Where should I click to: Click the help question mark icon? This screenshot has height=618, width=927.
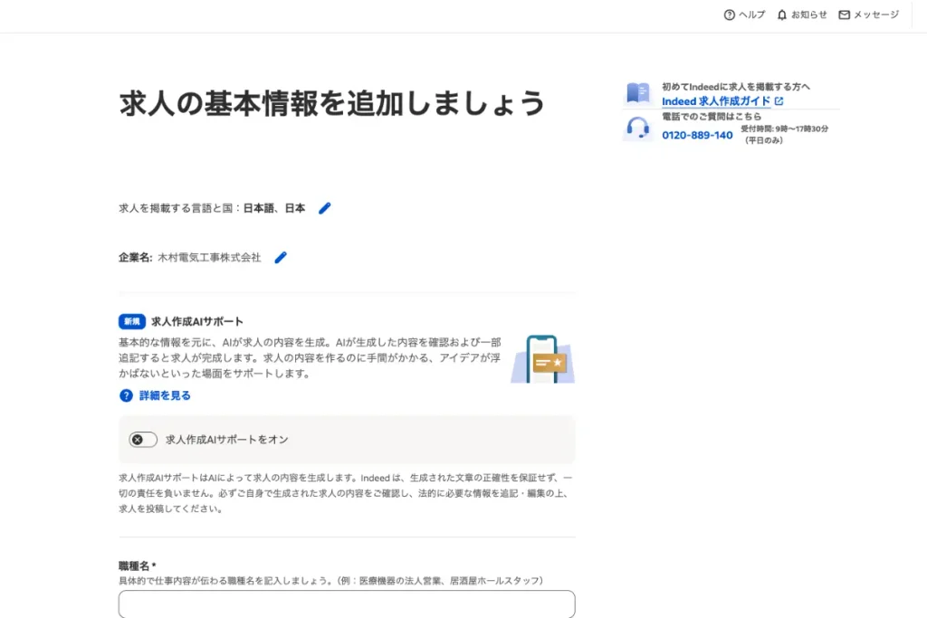tap(729, 14)
